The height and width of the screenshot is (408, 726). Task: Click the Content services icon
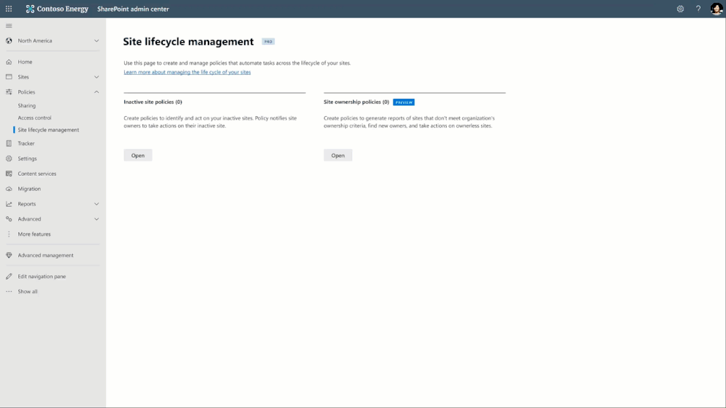coord(9,174)
